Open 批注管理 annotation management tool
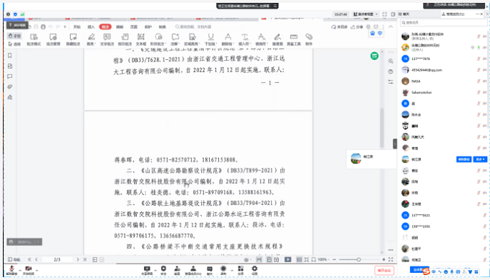This screenshot has height=280, width=490. pos(53,40)
